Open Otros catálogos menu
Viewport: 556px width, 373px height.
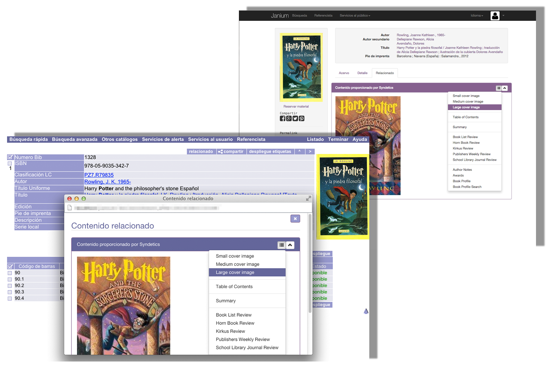pyautogui.click(x=120, y=139)
